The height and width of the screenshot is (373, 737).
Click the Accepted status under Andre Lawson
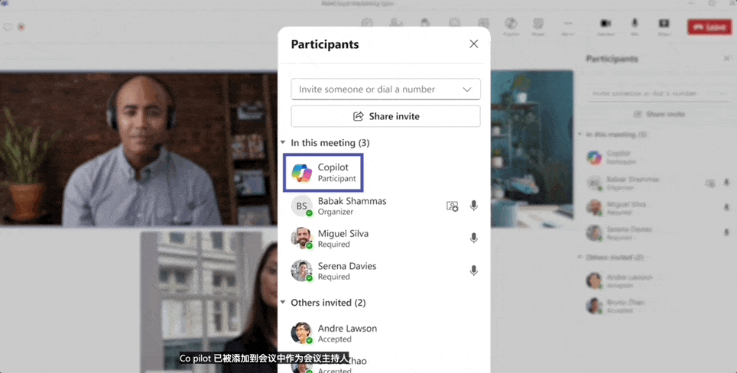[x=335, y=339]
